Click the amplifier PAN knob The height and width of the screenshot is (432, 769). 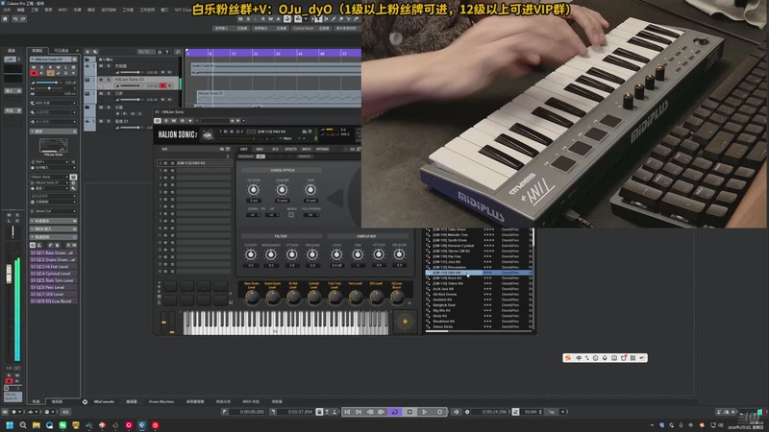click(x=358, y=254)
